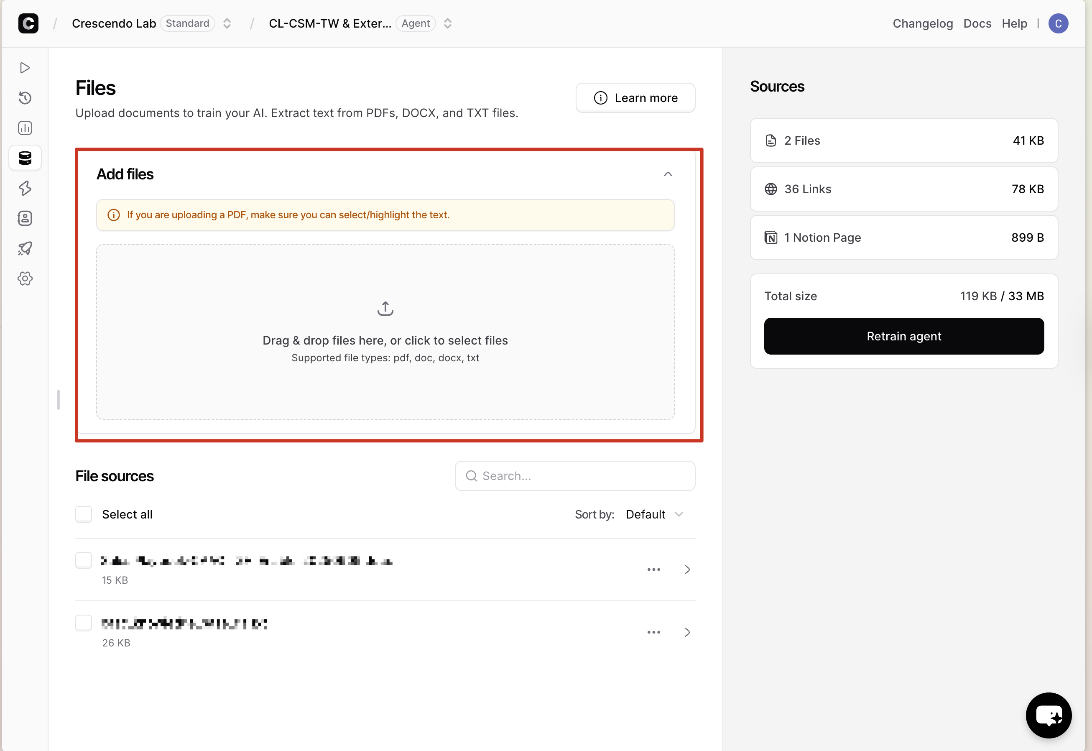The width and height of the screenshot is (1092, 751).
Task: Open the Help link
Action: [1014, 23]
